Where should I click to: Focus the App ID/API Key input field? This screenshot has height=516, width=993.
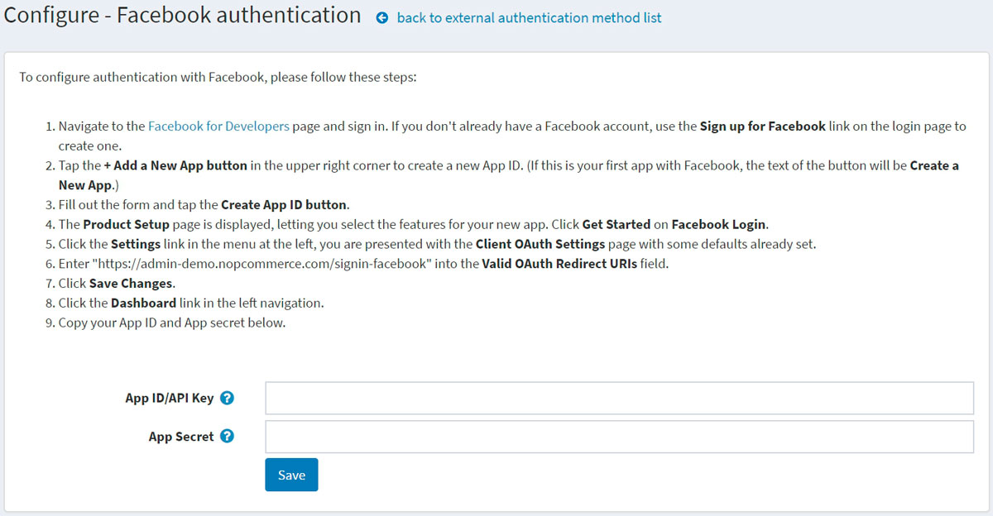[x=619, y=398]
